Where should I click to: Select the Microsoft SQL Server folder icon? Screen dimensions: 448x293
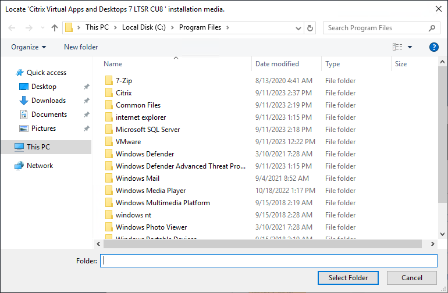coord(109,130)
